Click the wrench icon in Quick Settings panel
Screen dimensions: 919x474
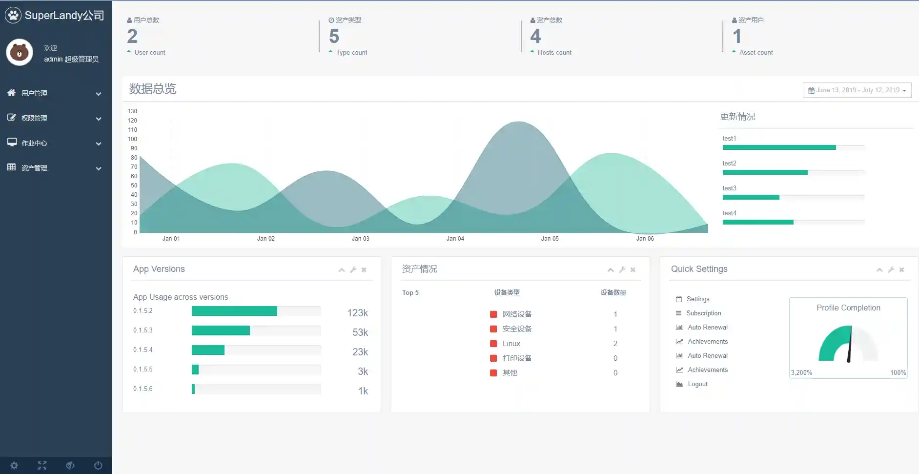[891, 270]
